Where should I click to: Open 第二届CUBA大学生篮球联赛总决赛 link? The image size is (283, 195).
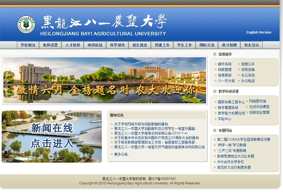244,140
